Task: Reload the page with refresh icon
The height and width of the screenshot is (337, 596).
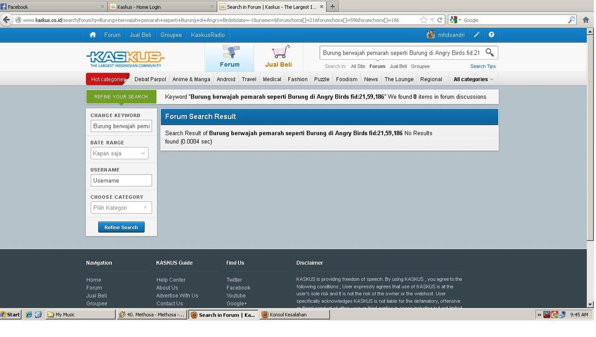Action: [440, 20]
